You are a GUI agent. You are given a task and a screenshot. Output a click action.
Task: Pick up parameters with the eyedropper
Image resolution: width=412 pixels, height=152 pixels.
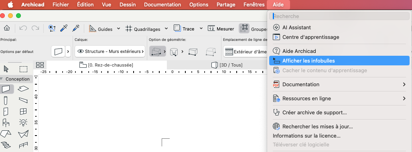coord(64,28)
